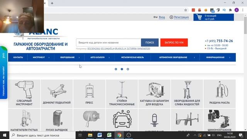Open the Jivo online chat side tab
This screenshot has height=139, width=247.
pos(3,73)
